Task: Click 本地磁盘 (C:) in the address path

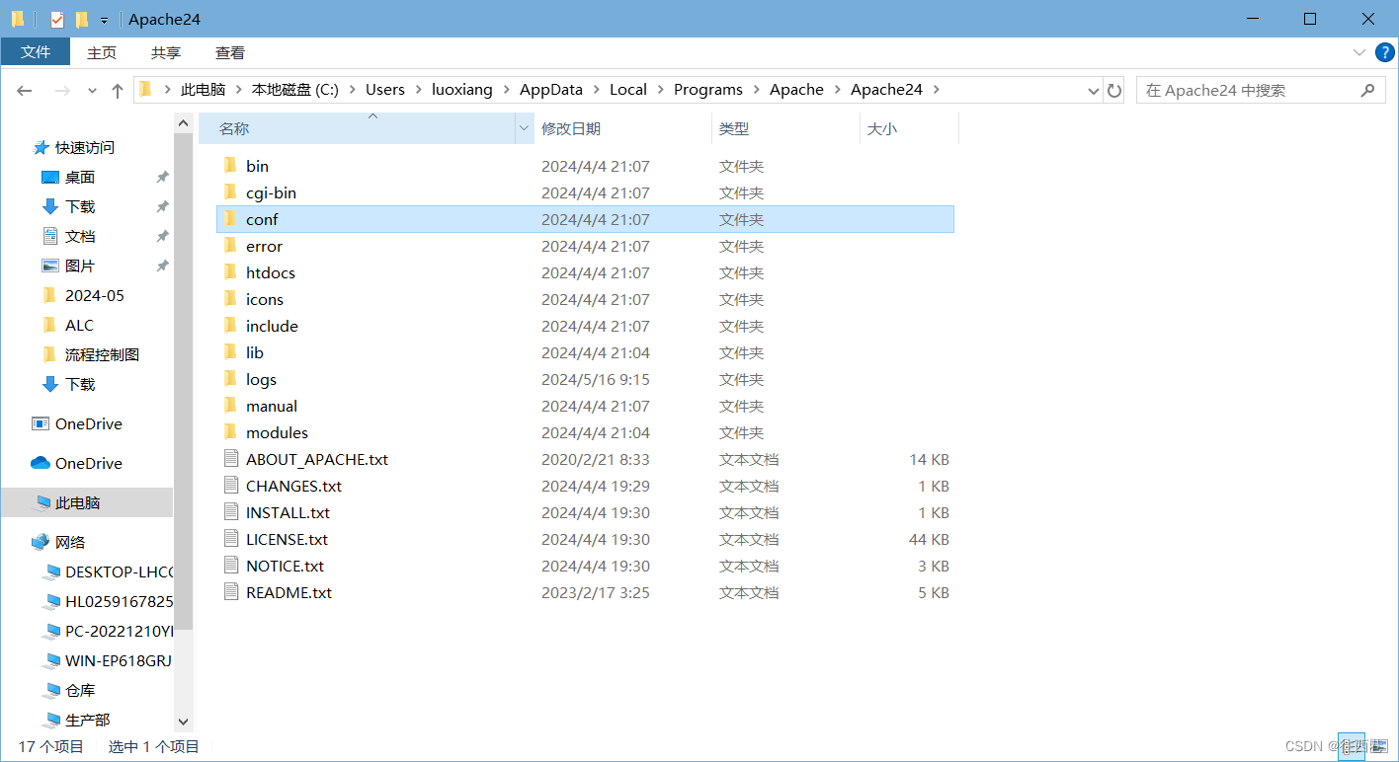Action: click(295, 90)
